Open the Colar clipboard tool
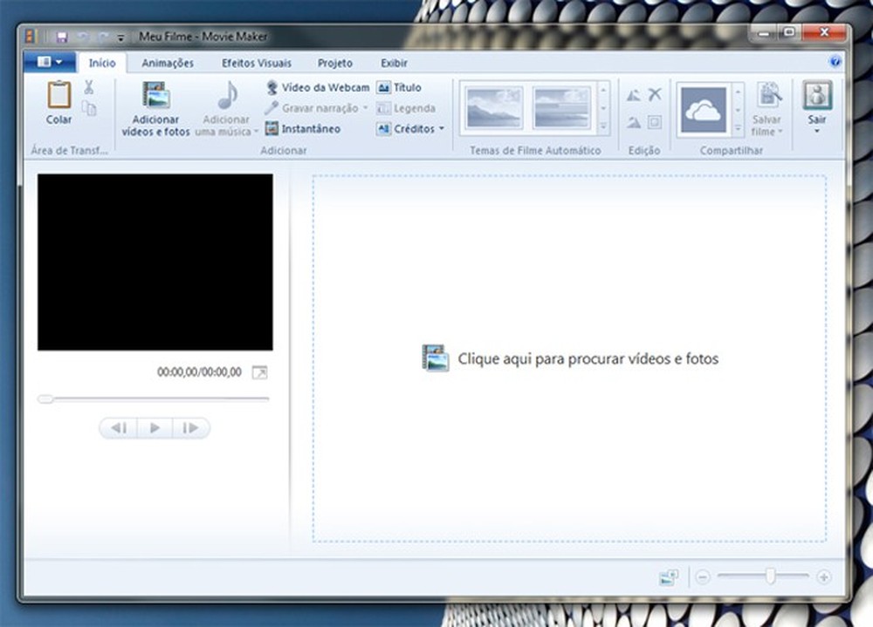Viewport: 873px width, 627px height. tap(58, 105)
